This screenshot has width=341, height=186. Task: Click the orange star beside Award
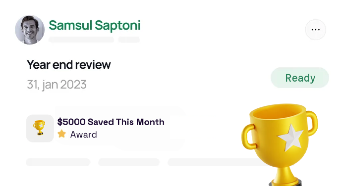pos(62,134)
